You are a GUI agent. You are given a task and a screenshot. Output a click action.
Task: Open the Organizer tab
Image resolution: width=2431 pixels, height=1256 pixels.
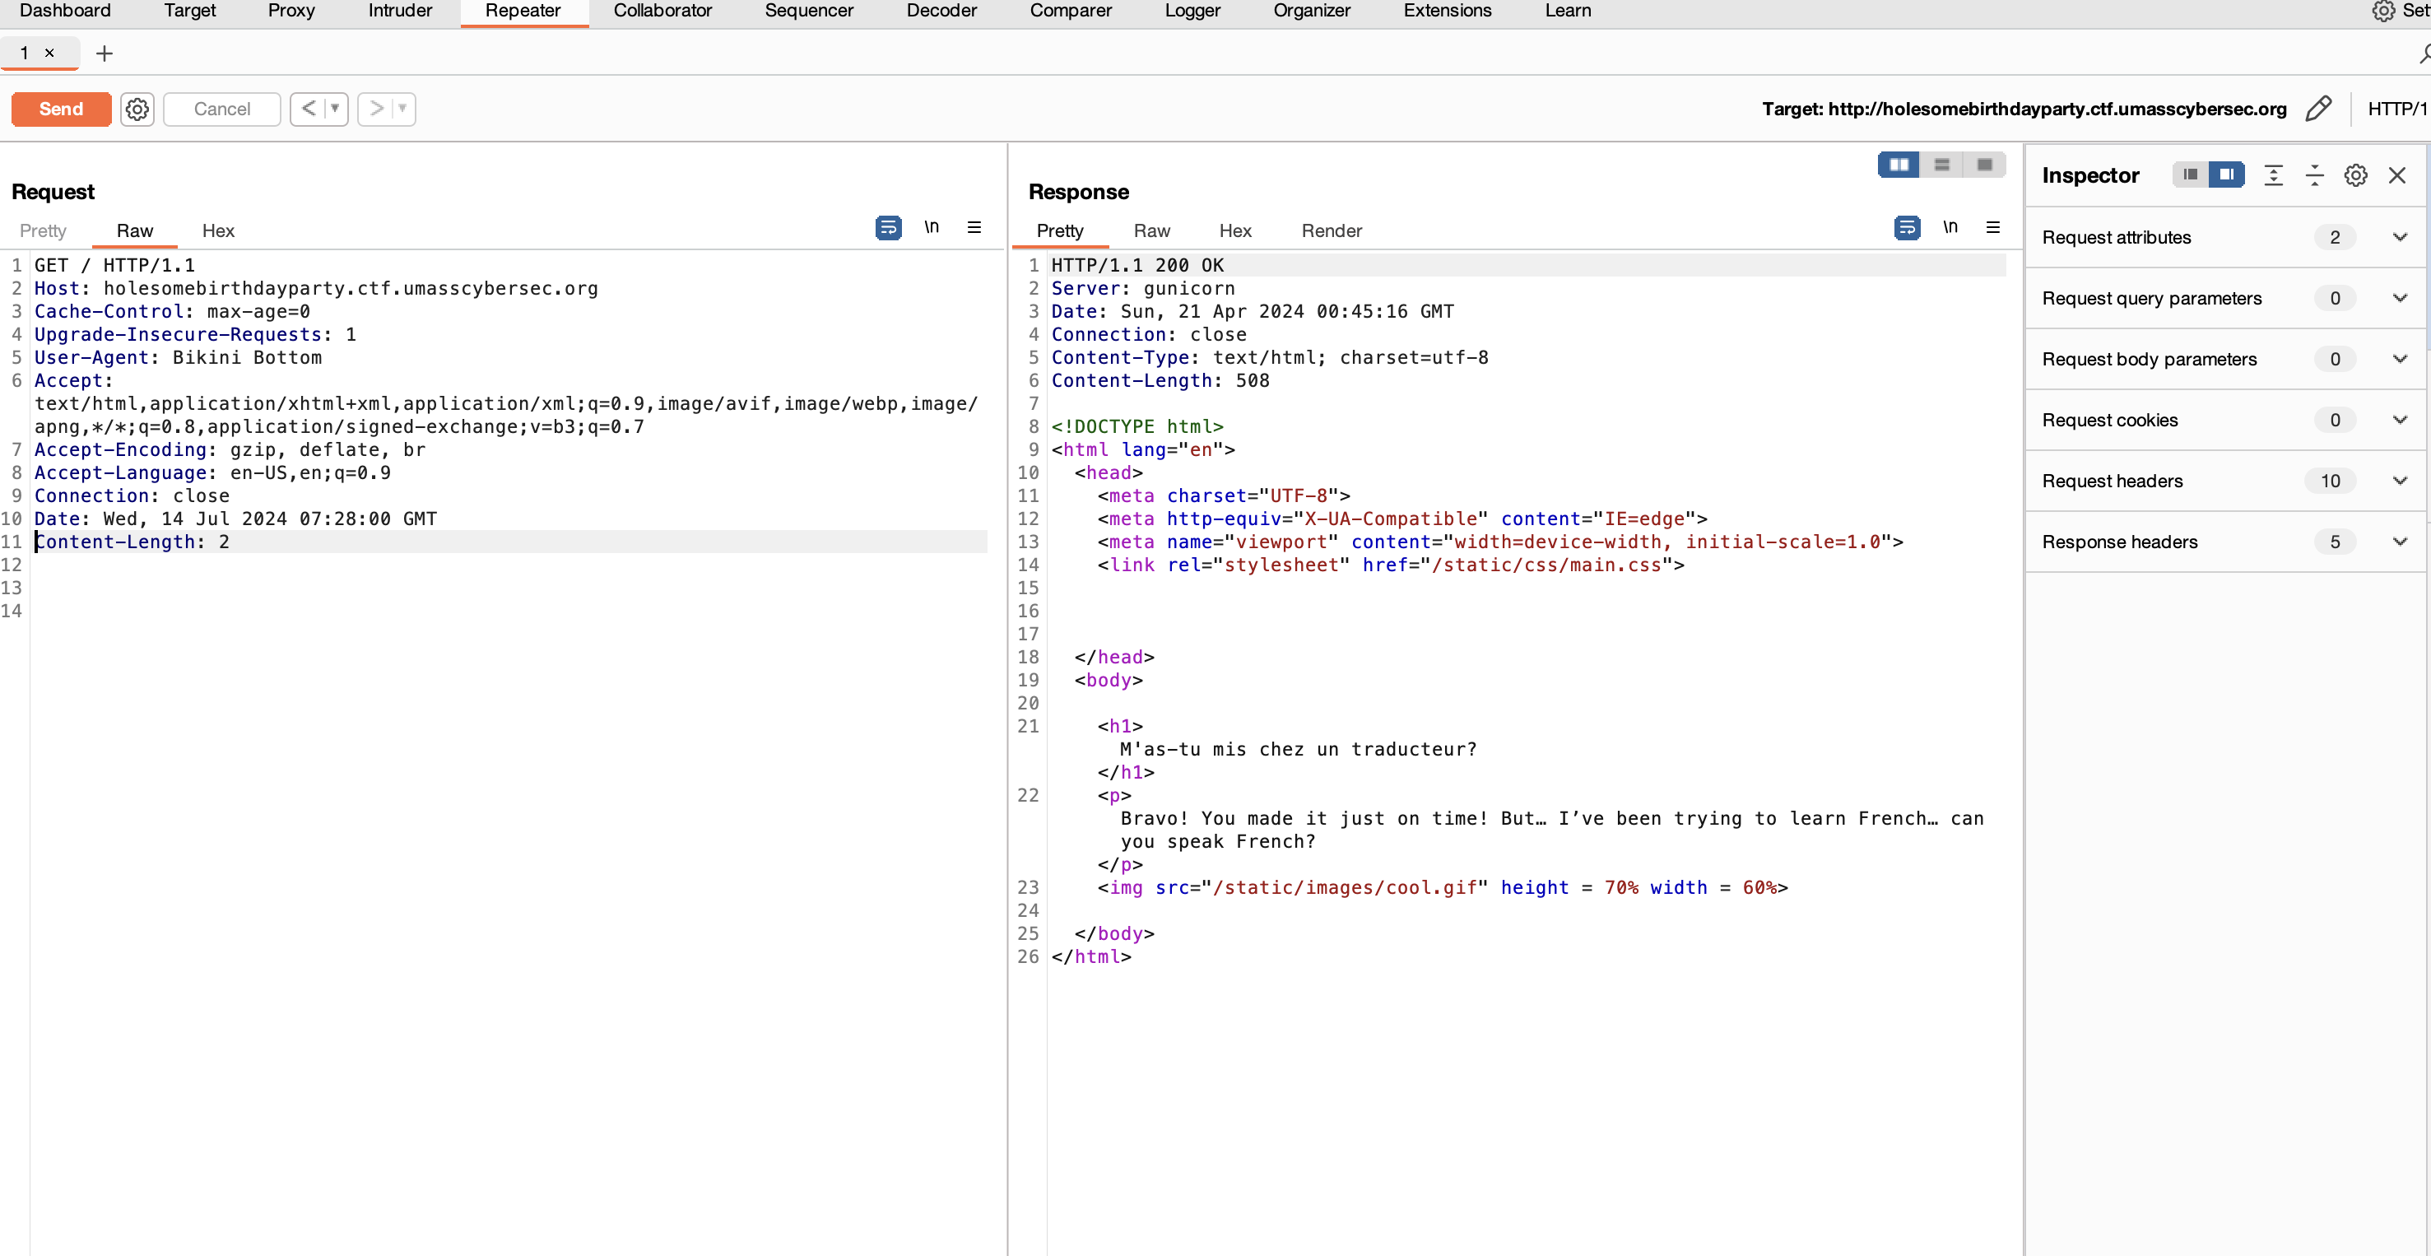[1312, 12]
